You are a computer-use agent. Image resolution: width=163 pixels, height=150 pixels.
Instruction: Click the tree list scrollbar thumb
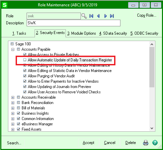coord(152,67)
